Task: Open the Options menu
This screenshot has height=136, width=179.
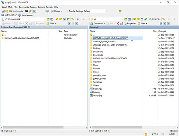Action: (41, 7)
